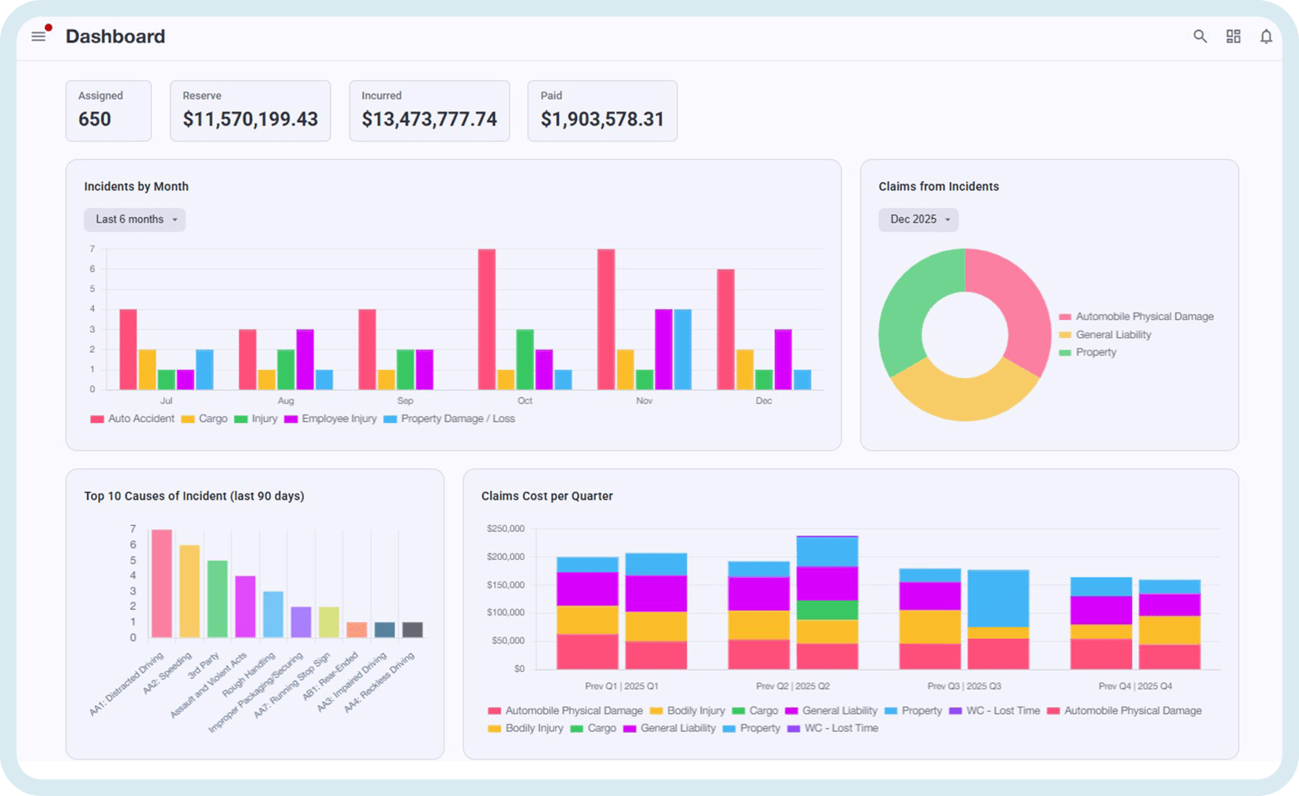Click the Dashboard title heading
1299x796 pixels.
click(x=115, y=37)
